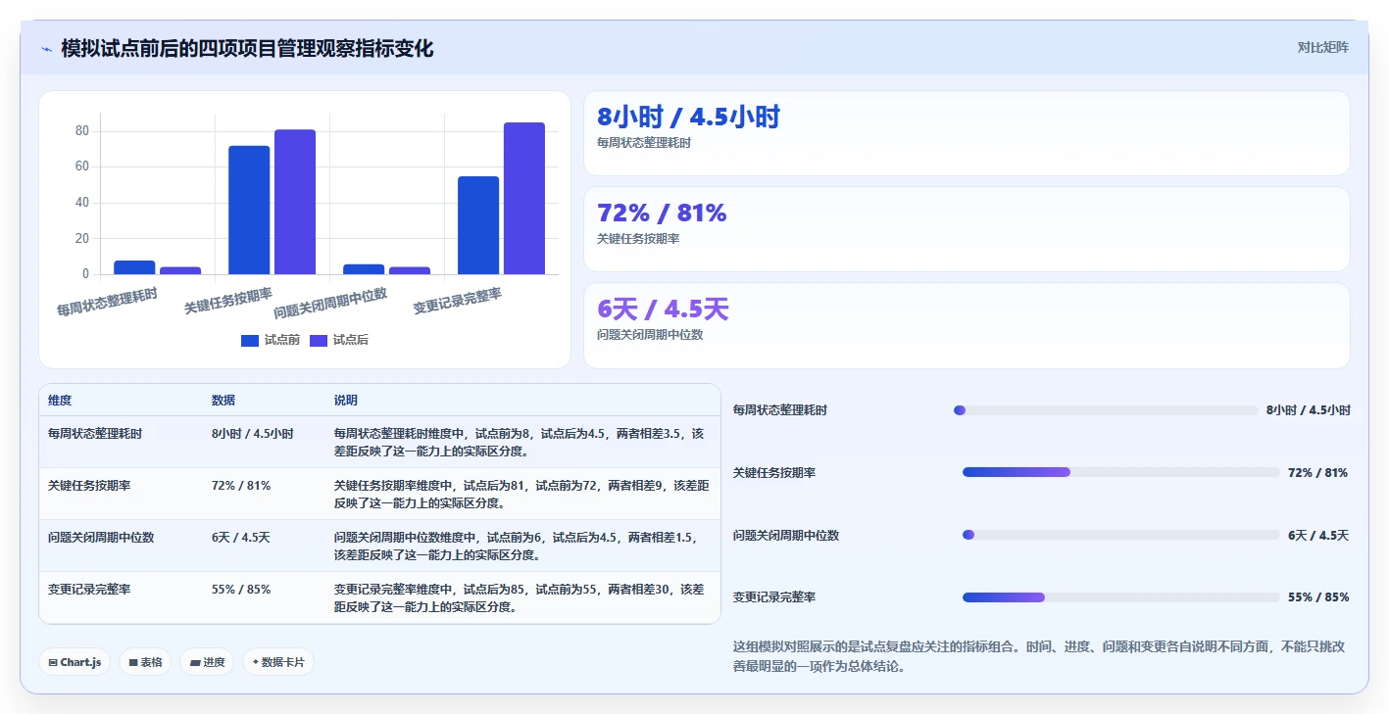Click the 72% / 81% table cell

pos(241,485)
